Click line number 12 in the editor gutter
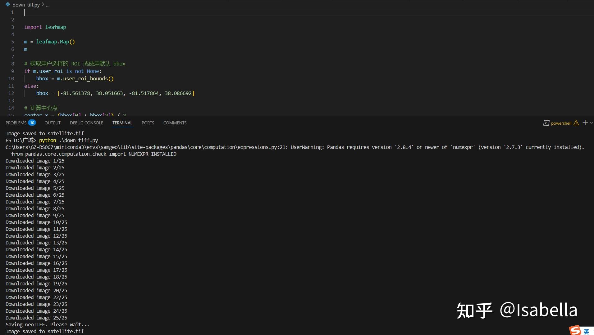 click(11, 93)
